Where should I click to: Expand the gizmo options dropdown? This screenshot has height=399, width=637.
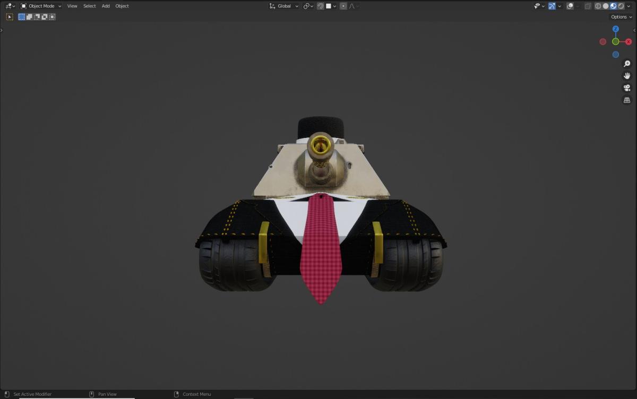coord(559,6)
